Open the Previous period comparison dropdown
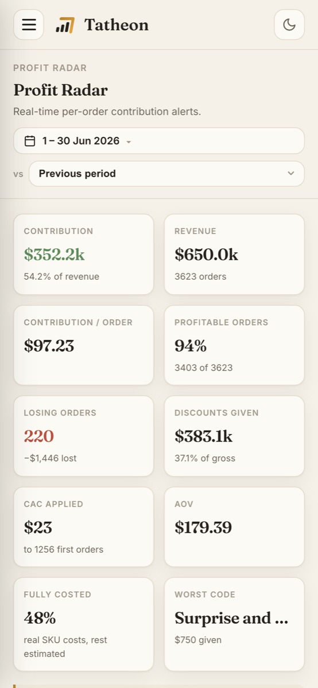Viewport: 318px width, 688px height. [166, 173]
